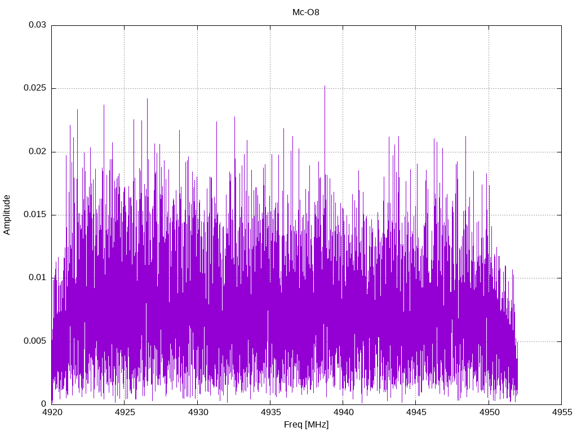The height and width of the screenshot is (432, 577).
Task: Click the y-axis tick label 0.02
Action: pos(38,151)
